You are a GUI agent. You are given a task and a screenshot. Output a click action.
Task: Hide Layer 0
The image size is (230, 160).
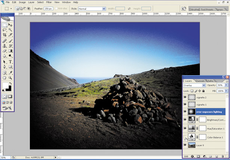click(x=185, y=145)
